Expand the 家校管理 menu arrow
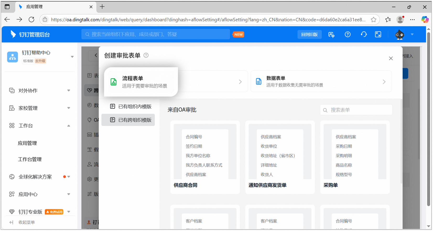The width and height of the screenshot is (433, 231). tap(69, 108)
